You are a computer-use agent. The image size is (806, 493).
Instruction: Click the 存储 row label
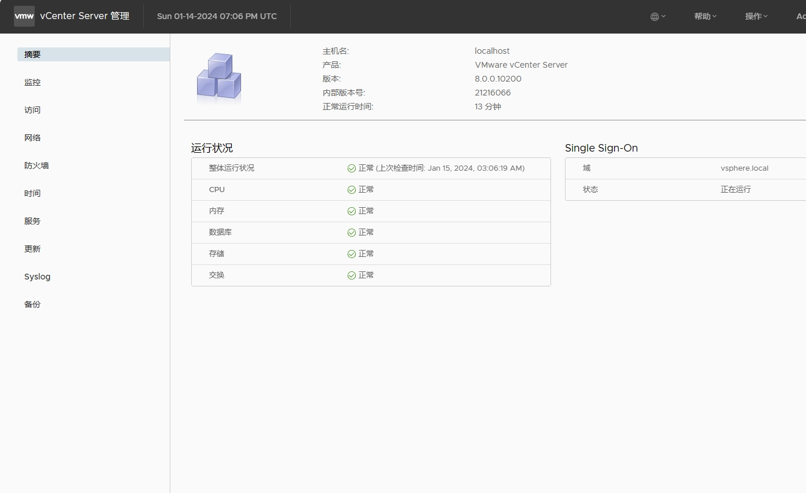(217, 254)
